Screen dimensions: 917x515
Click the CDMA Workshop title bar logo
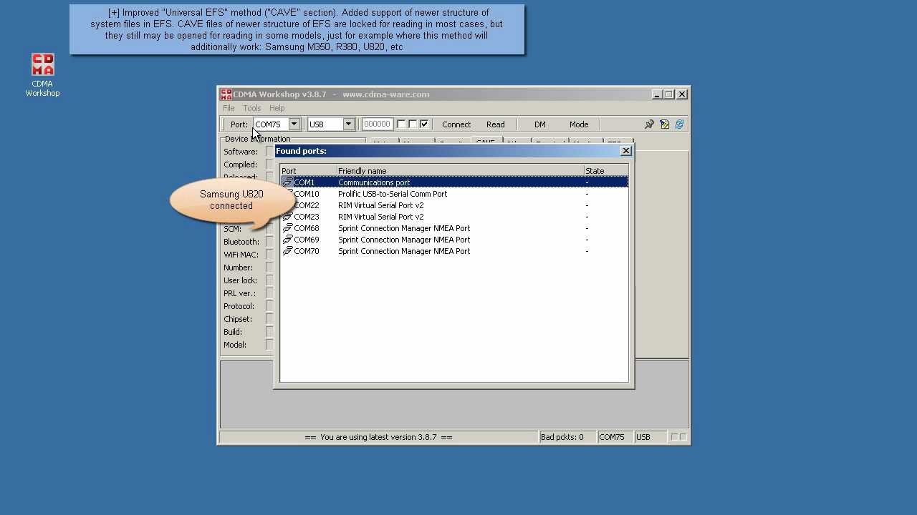pos(226,94)
